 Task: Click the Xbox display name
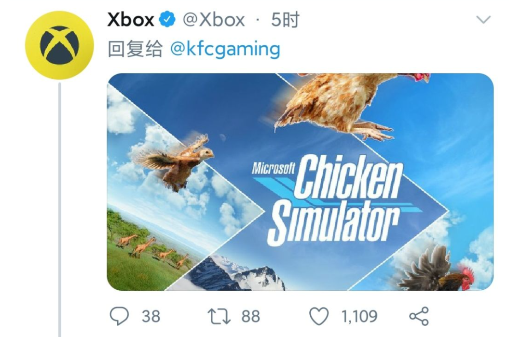pos(131,20)
